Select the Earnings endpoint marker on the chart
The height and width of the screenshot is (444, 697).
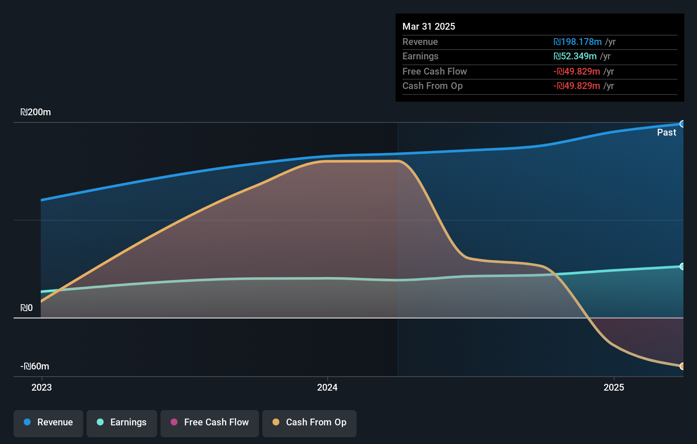click(683, 266)
